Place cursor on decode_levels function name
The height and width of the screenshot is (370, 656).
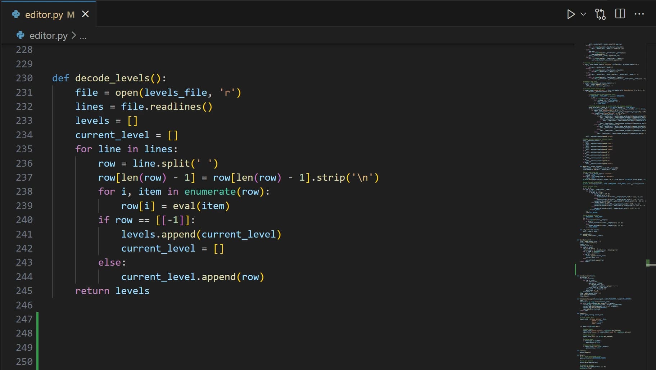112,78
